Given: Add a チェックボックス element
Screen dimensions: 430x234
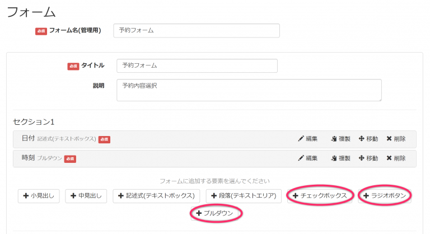Looking at the screenshot, I should [x=320, y=196].
